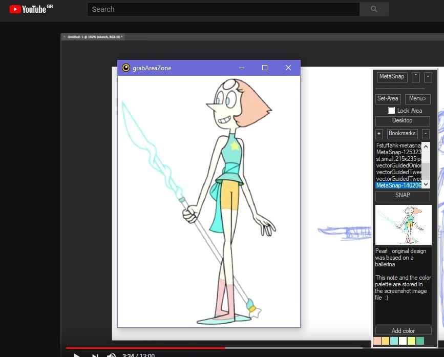Click the bookmark list scrollbar thumb
This screenshot has height=357, width=444.
pyautogui.click(x=426, y=171)
